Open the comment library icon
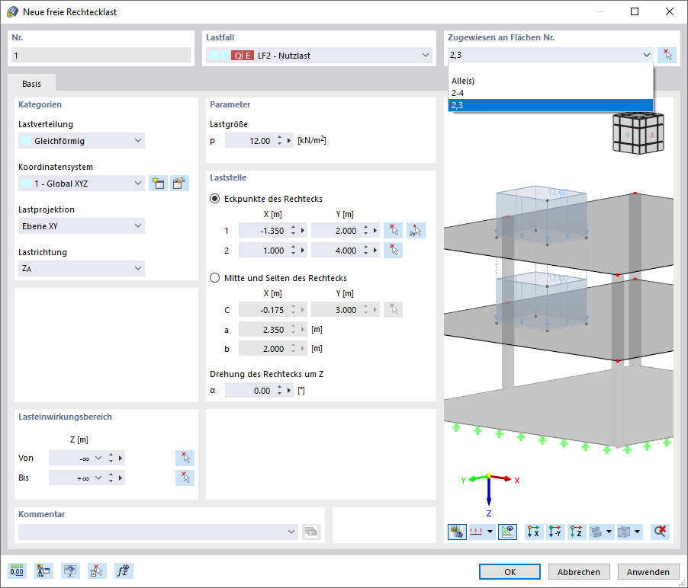Image resolution: width=688 pixels, height=588 pixels. [x=311, y=532]
